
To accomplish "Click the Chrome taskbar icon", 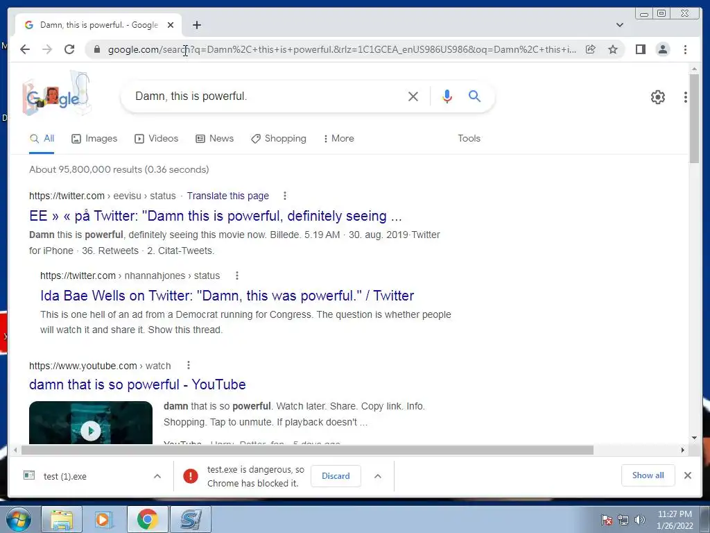I will coord(148,519).
